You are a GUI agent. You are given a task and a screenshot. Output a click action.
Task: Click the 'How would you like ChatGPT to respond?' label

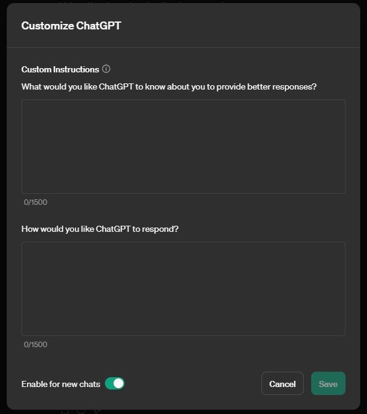pos(100,229)
